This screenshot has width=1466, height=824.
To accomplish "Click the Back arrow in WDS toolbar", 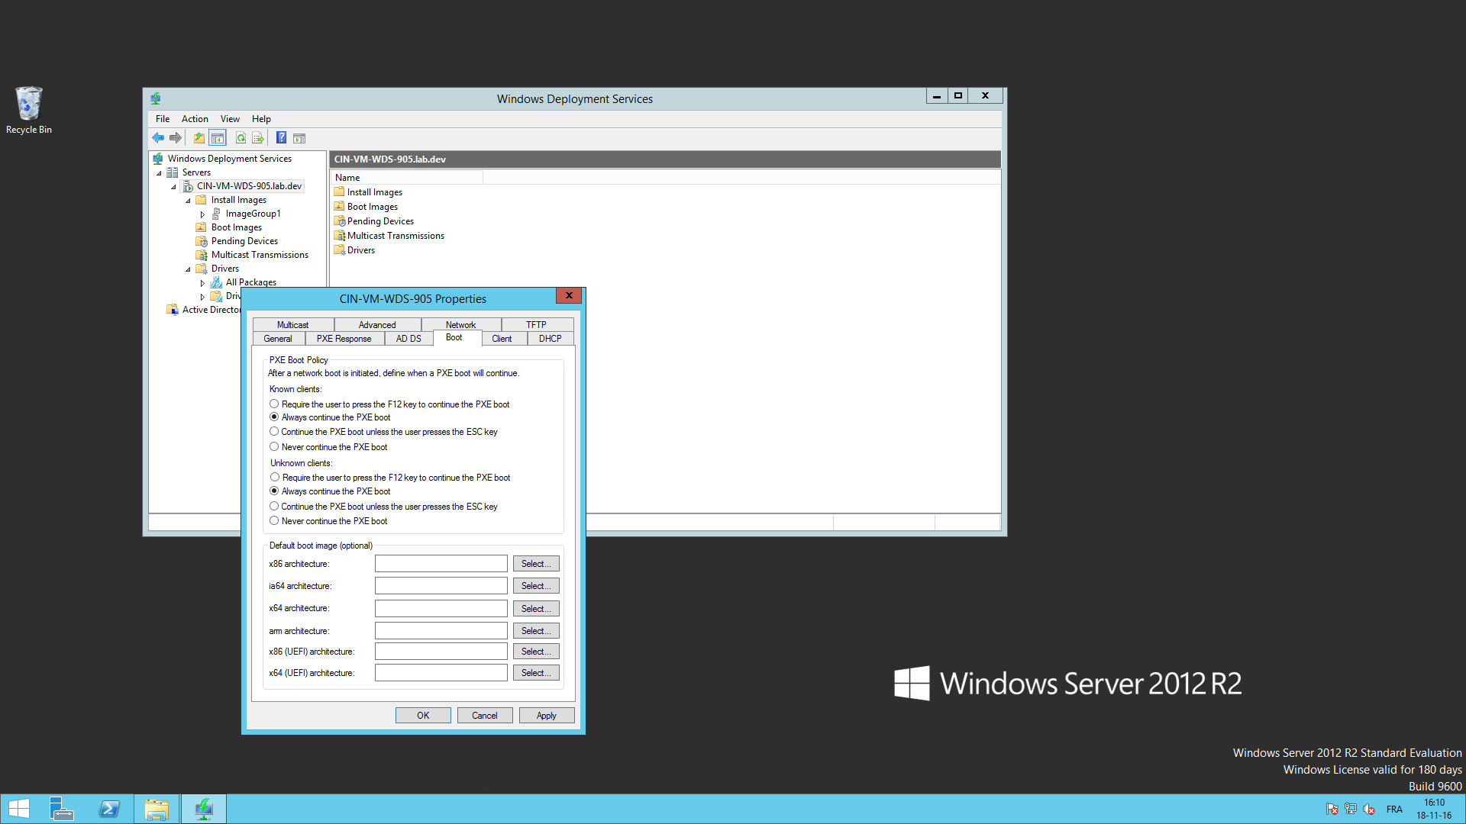I will tap(158, 138).
